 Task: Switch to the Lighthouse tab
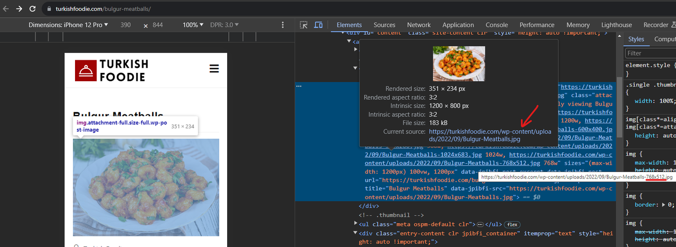616,25
